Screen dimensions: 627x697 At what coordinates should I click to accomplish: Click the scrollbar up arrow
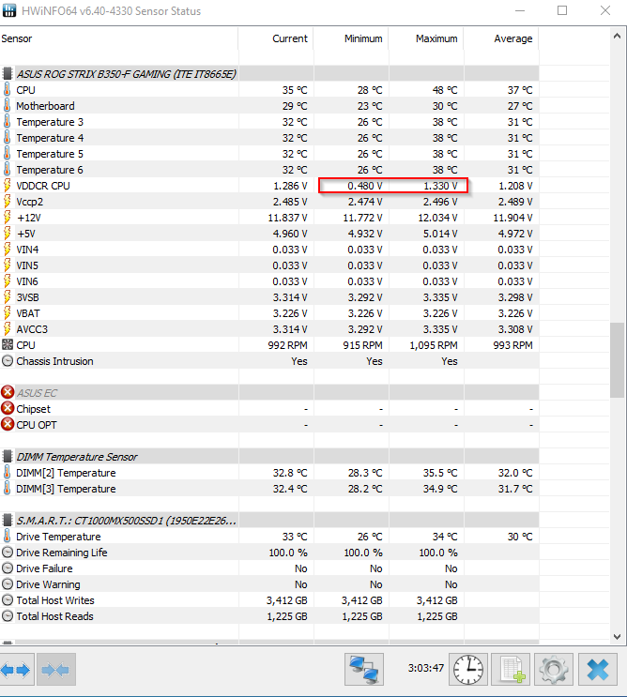(618, 37)
